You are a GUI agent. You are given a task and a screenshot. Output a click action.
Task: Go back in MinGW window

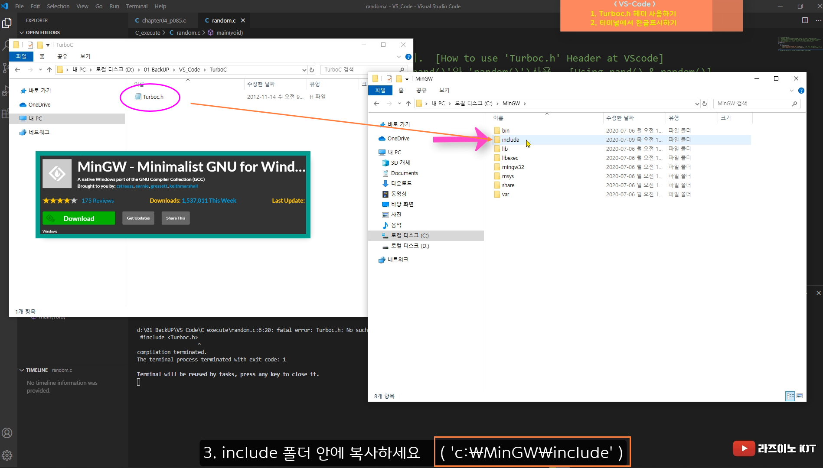376,104
